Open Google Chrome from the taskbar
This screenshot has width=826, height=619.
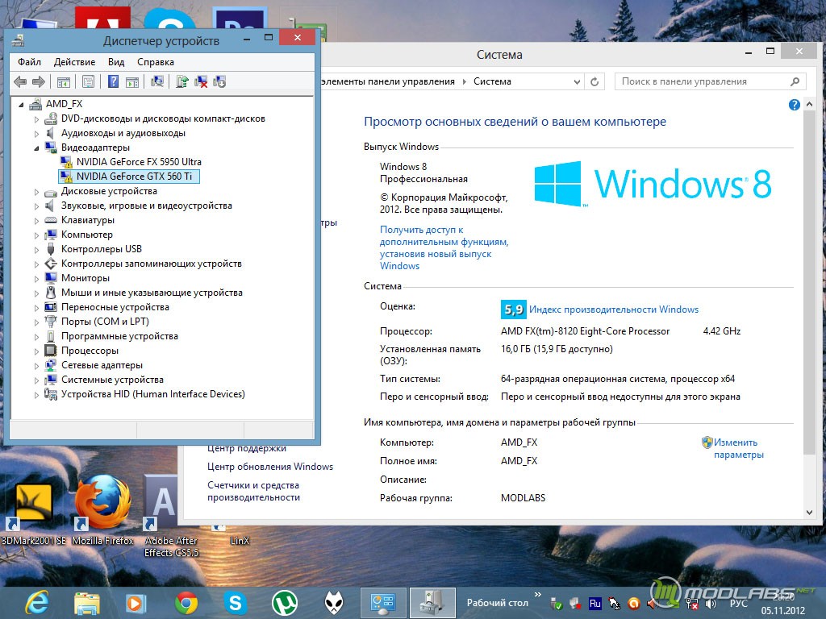[186, 603]
